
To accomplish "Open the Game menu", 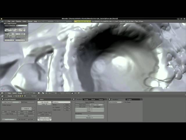I will coord(24,21).
